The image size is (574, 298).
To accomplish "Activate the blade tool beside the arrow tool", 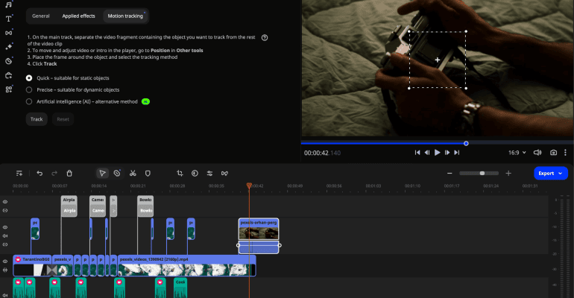I will point(117,174).
